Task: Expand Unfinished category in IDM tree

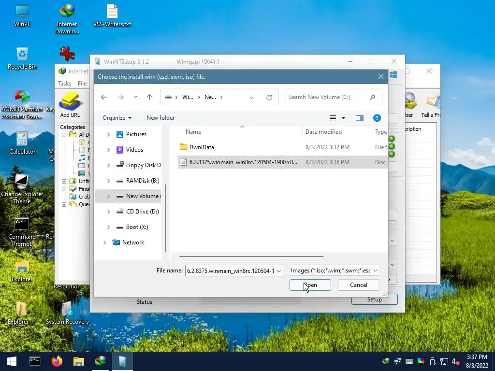Action: coord(64,181)
